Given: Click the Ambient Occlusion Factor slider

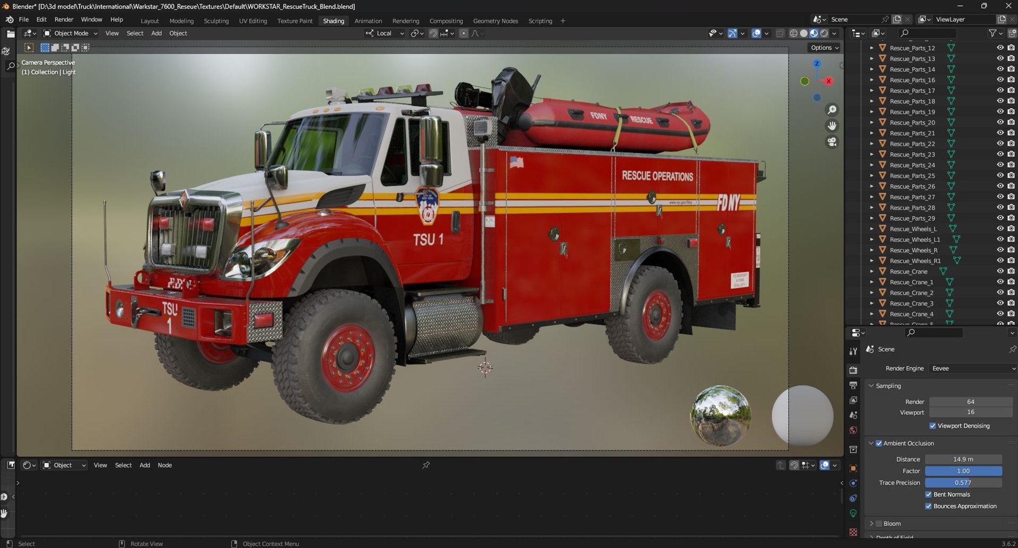Looking at the screenshot, I should click(963, 471).
